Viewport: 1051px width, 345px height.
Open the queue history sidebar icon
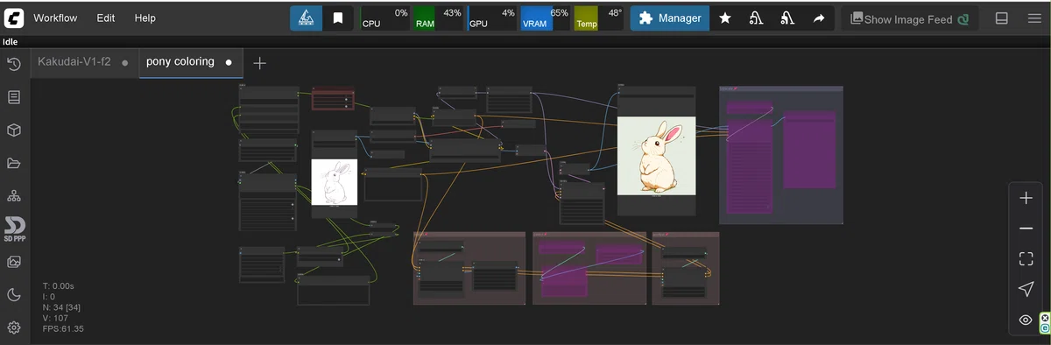pyautogui.click(x=14, y=64)
